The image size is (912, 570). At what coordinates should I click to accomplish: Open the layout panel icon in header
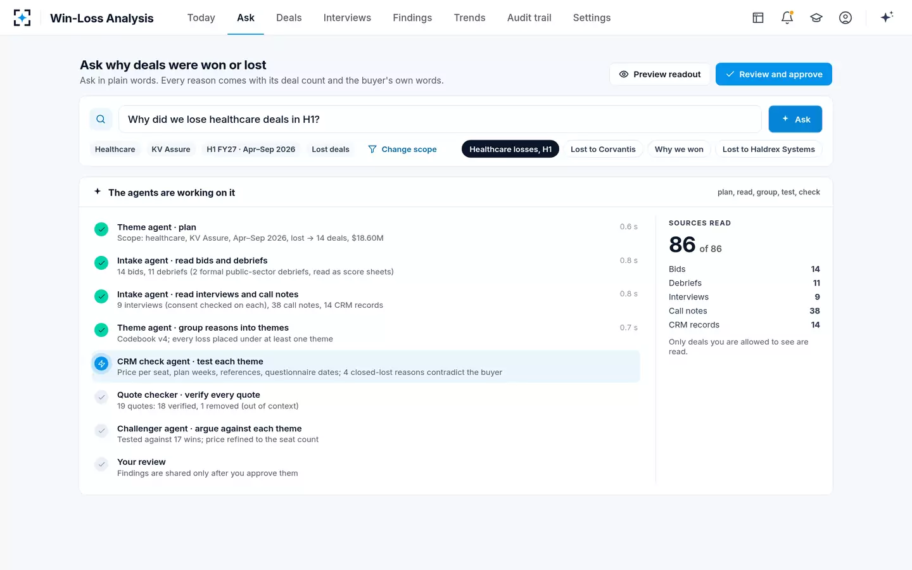click(x=758, y=18)
